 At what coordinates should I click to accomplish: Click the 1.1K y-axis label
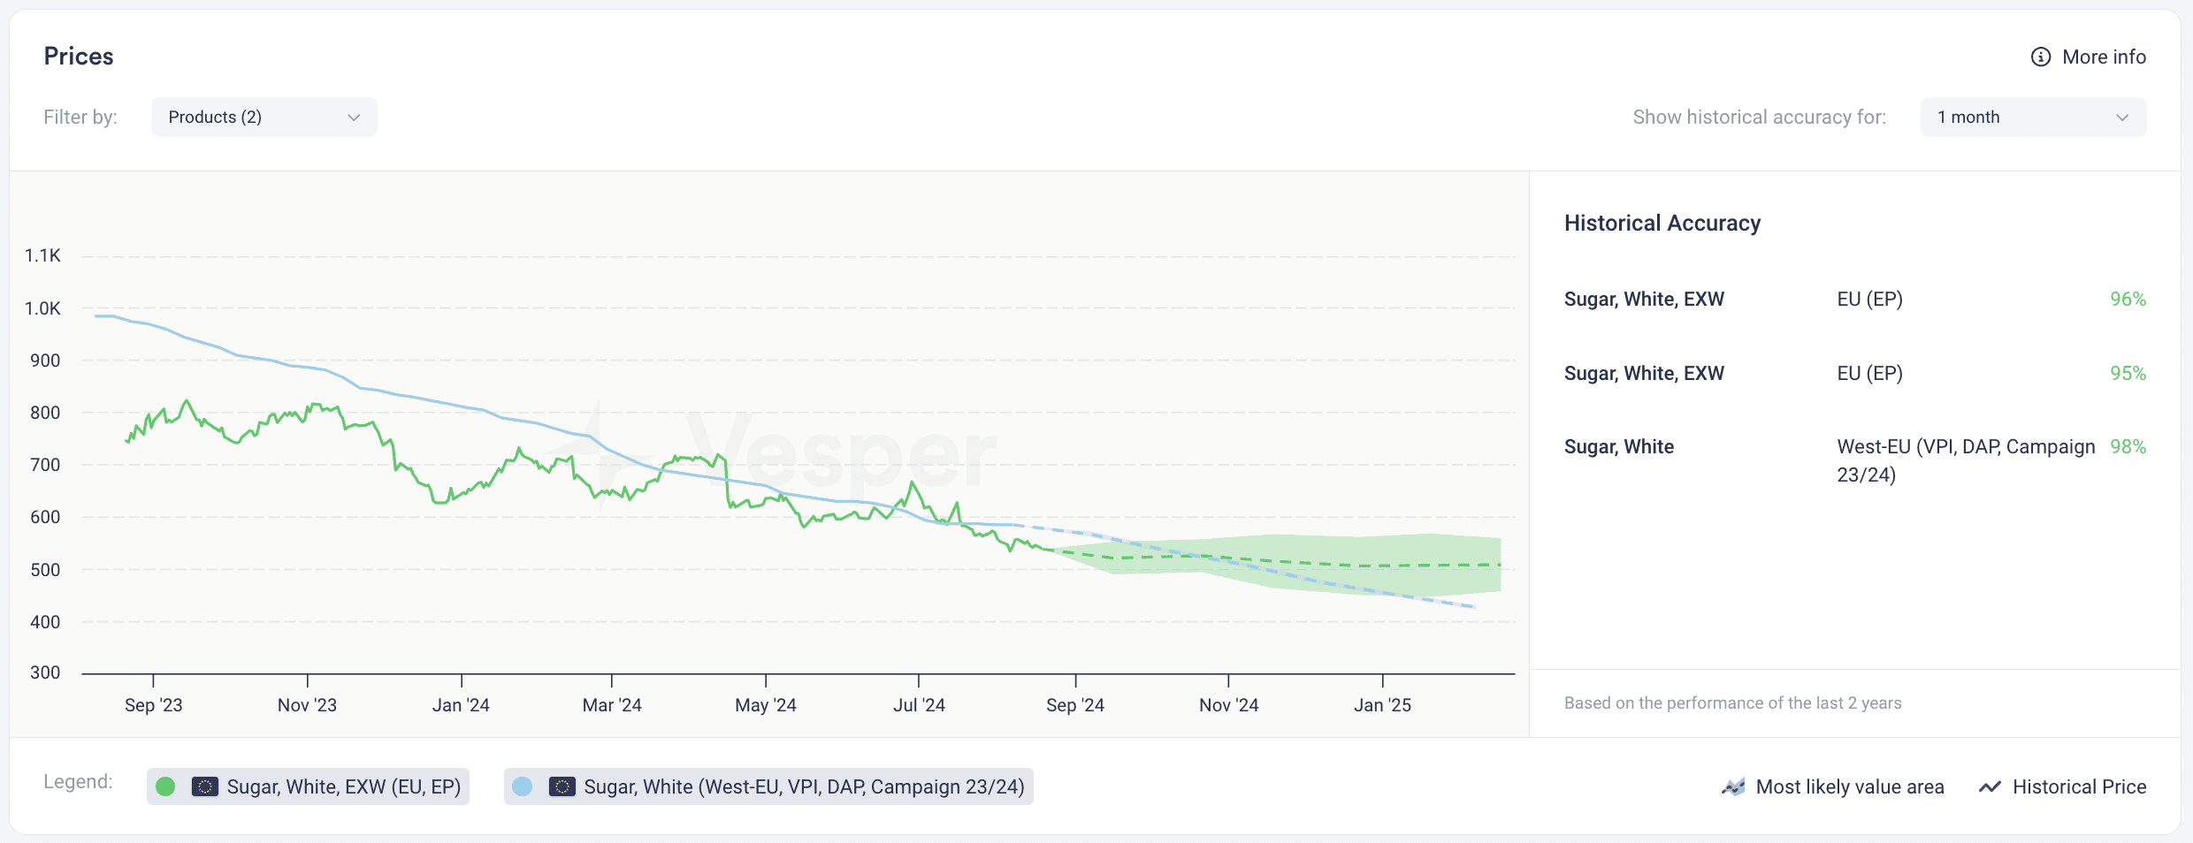42,255
